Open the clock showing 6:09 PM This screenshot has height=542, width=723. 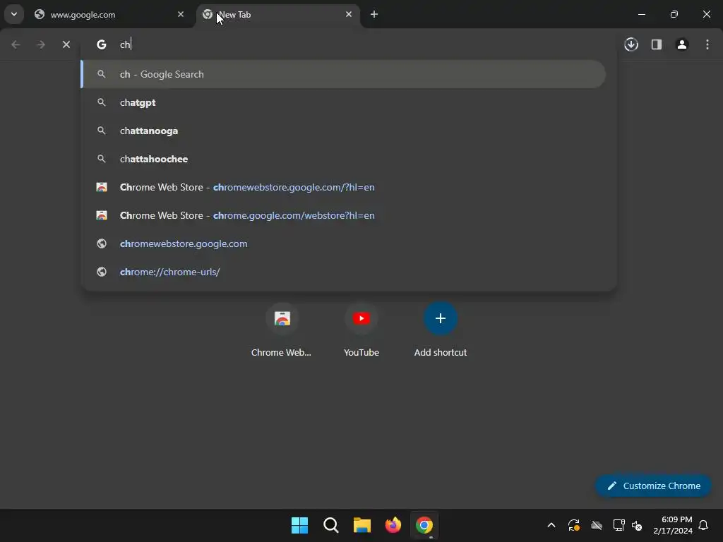tap(673, 525)
